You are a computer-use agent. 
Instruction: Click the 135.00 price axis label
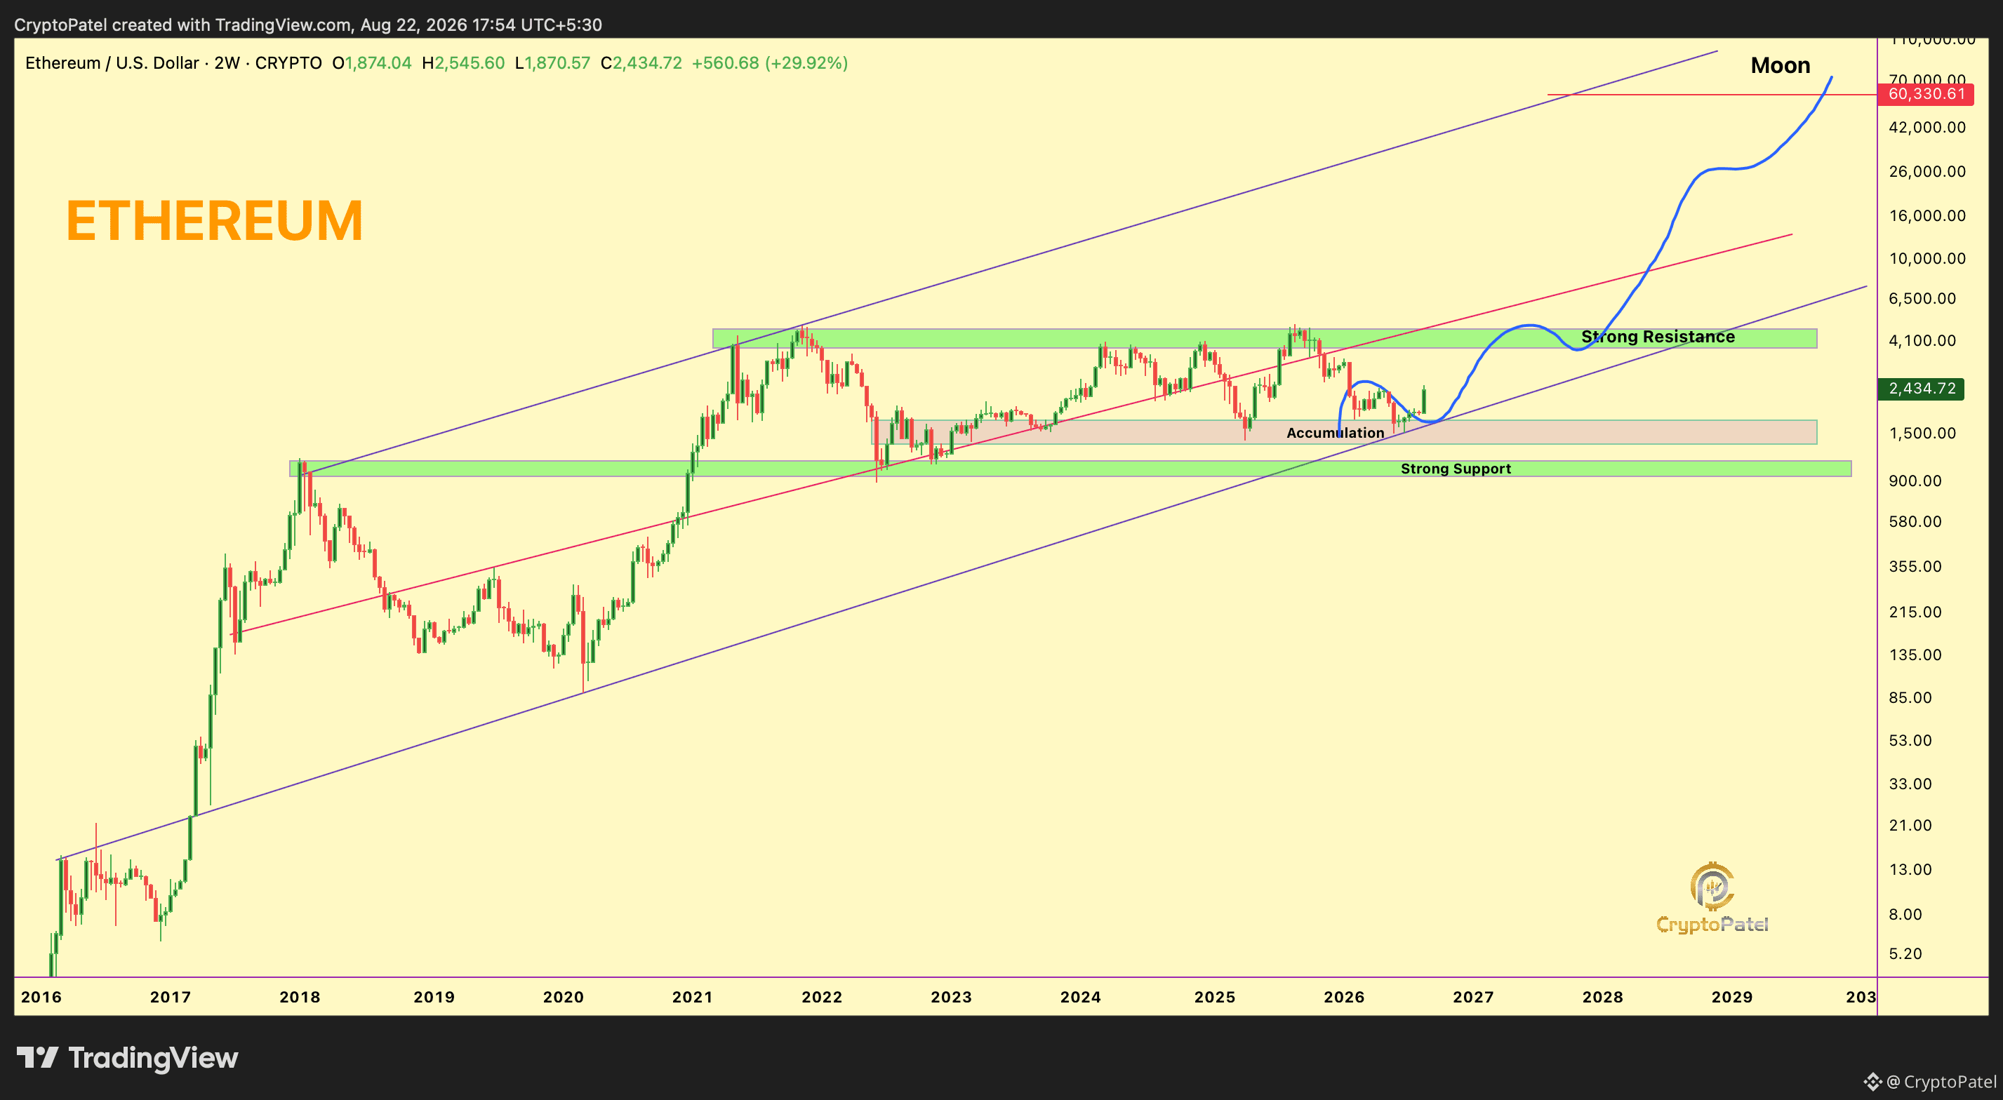coord(1915,655)
